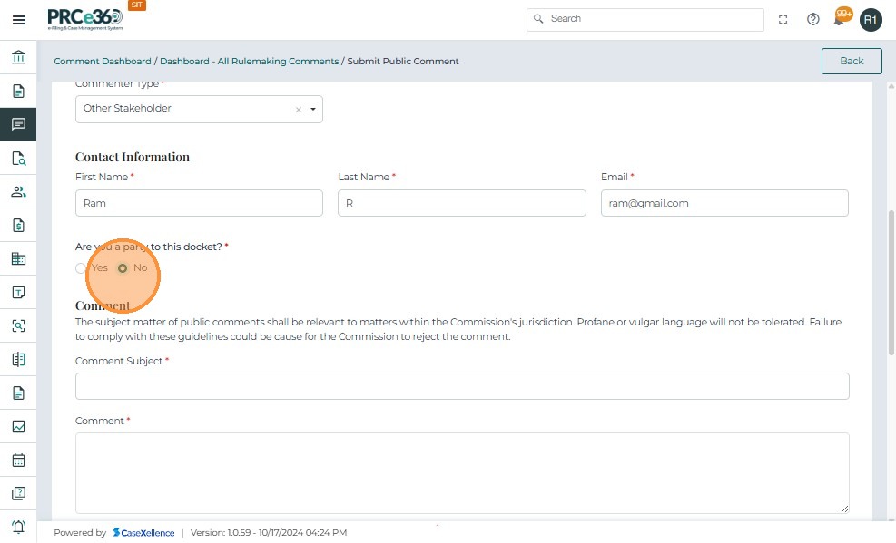Go to Comment Dashboard breadcrumb
896x543 pixels.
pos(103,62)
